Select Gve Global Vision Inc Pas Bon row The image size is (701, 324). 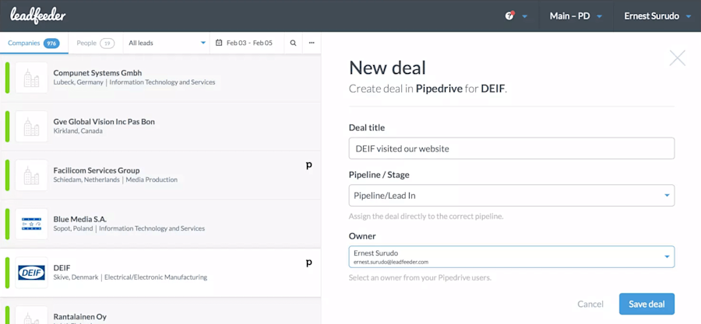[160, 127]
